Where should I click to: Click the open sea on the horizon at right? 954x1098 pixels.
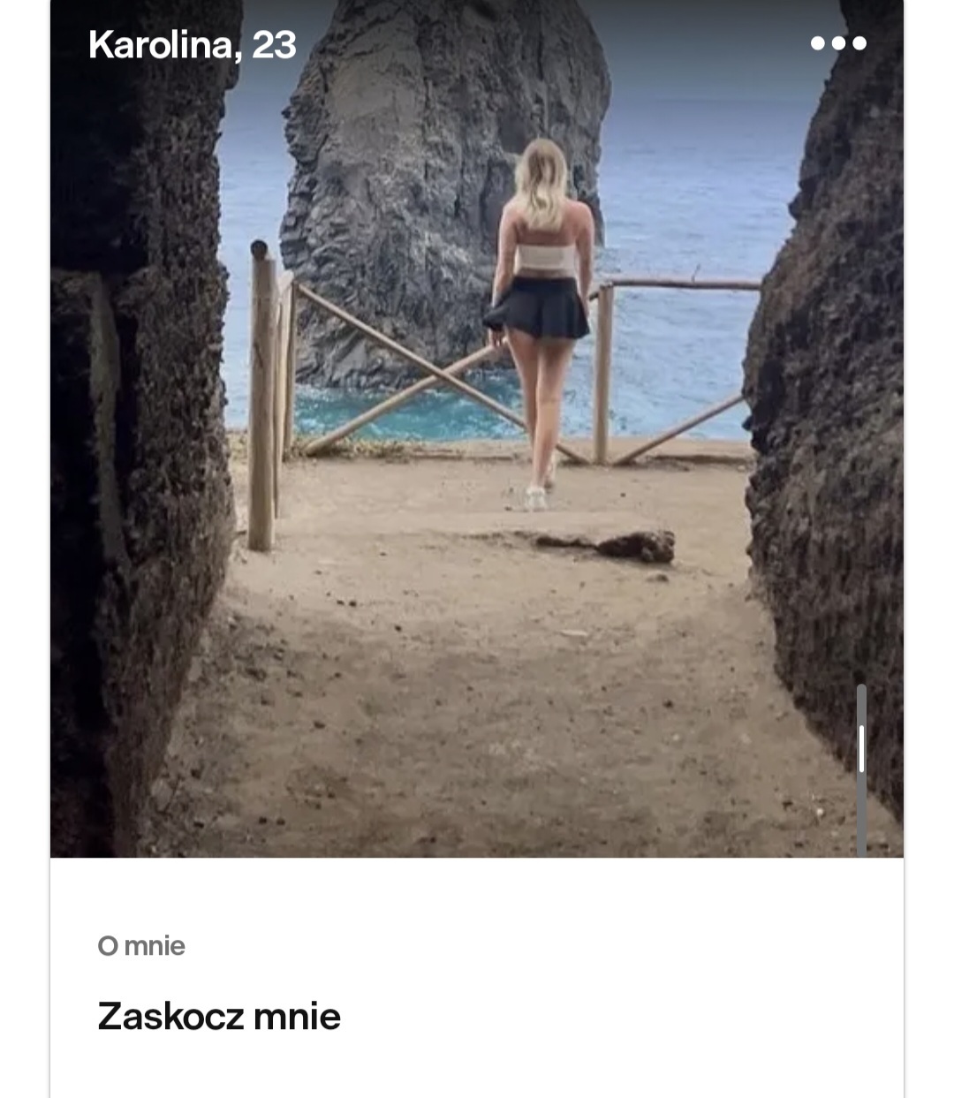point(698,177)
